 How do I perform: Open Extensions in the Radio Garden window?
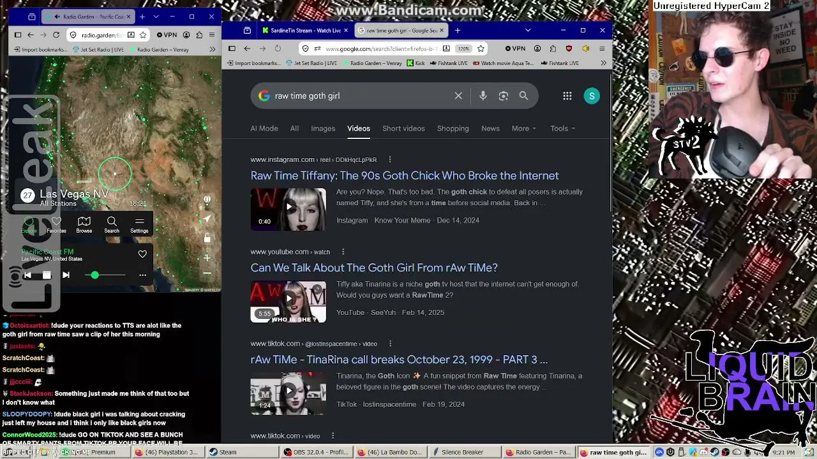pos(200,35)
